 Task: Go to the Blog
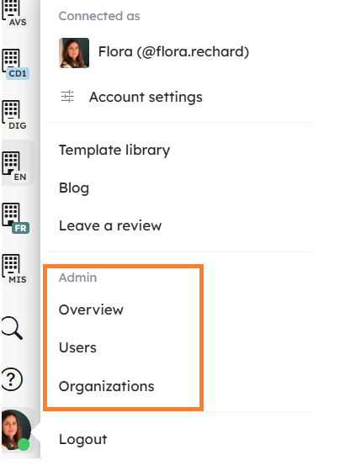[x=74, y=188]
